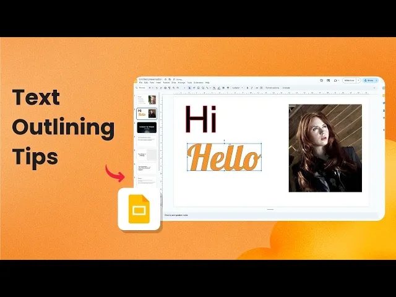
Task: Open the text border color pencil
Action: (x=218, y=88)
